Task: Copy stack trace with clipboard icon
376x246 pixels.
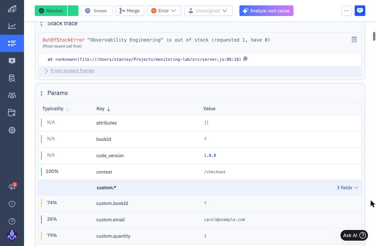Action: coord(354,39)
